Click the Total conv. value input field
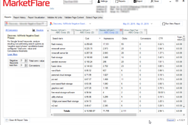The image size is (188, 125). [23, 61]
